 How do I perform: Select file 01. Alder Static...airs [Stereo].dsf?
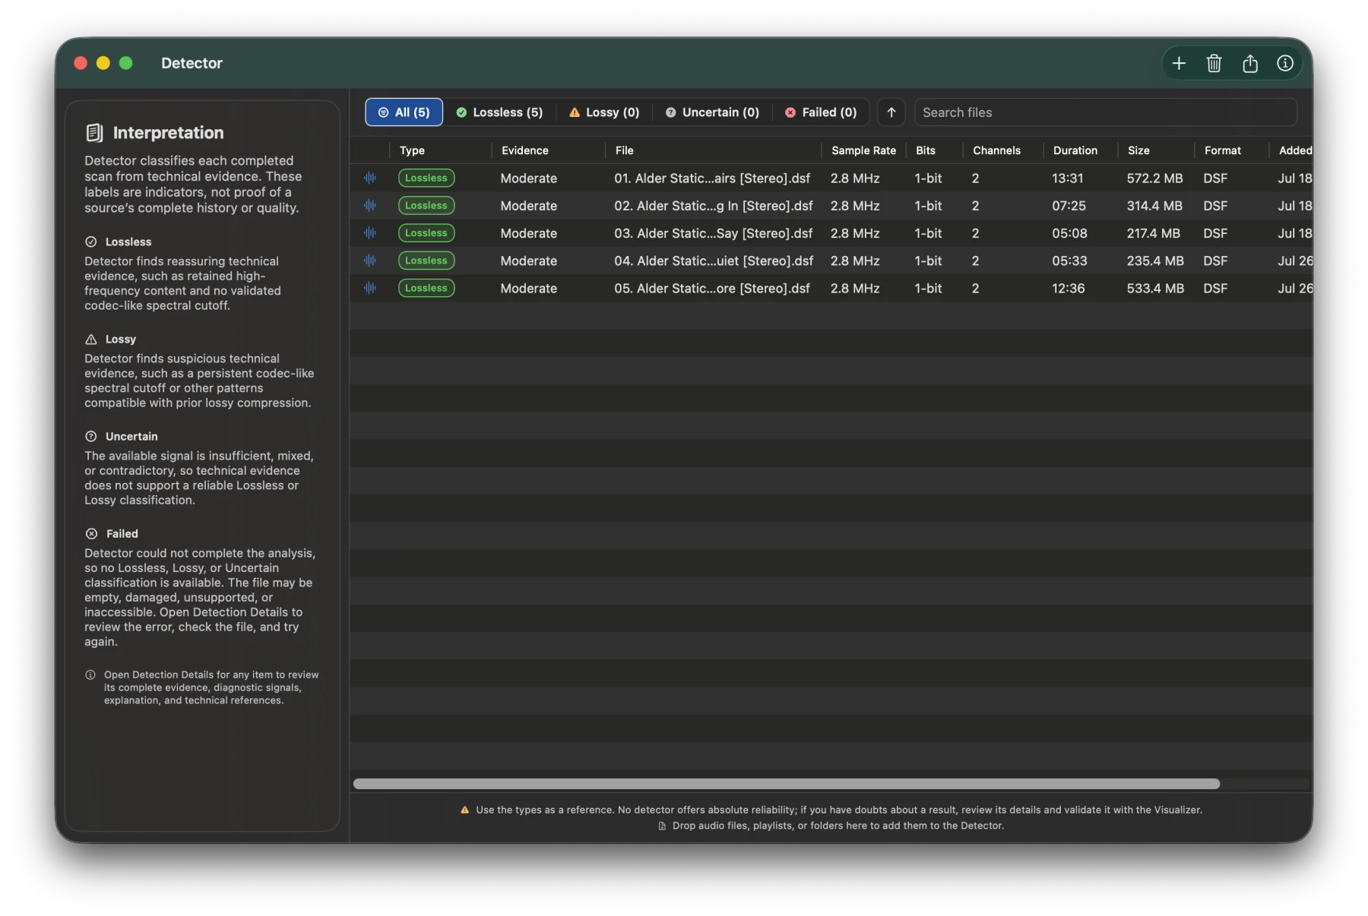point(712,178)
